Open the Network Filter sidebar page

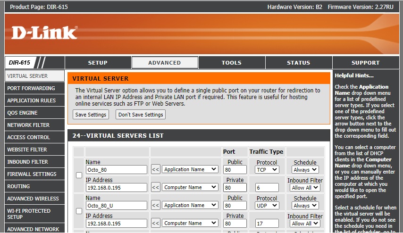point(34,125)
